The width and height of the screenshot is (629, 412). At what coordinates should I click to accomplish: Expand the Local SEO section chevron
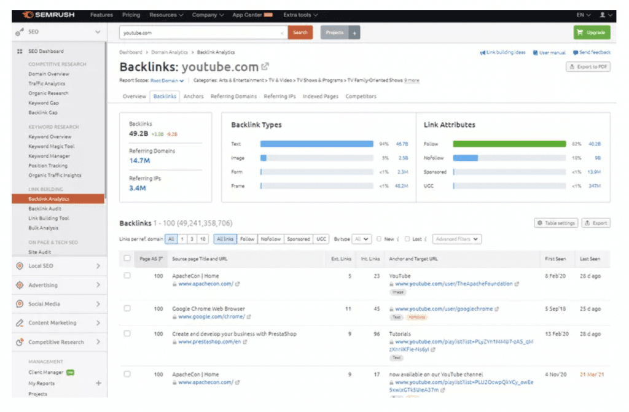click(x=98, y=266)
